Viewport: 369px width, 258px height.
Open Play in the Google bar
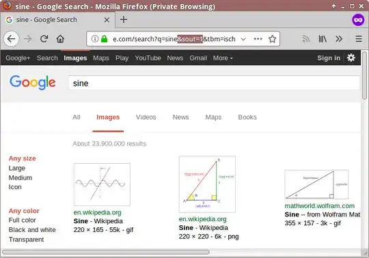pos(122,58)
